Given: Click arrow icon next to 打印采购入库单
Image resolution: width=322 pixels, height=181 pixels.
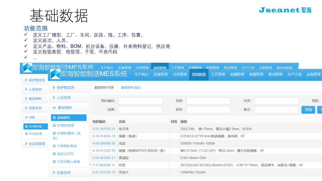Looking at the screenshot, I should [54, 162].
